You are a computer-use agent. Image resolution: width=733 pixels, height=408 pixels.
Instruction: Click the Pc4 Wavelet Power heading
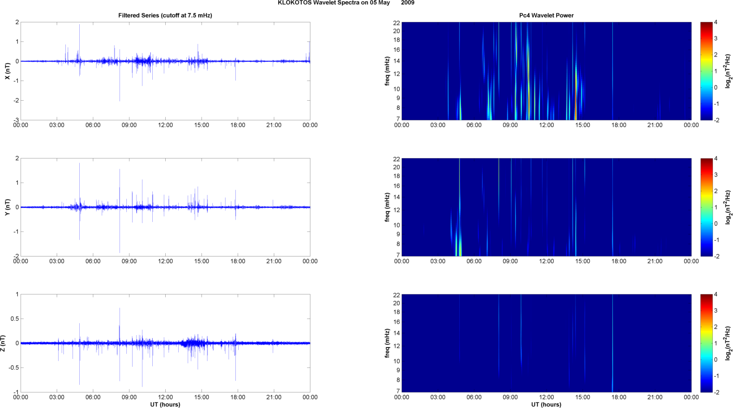click(x=546, y=15)
